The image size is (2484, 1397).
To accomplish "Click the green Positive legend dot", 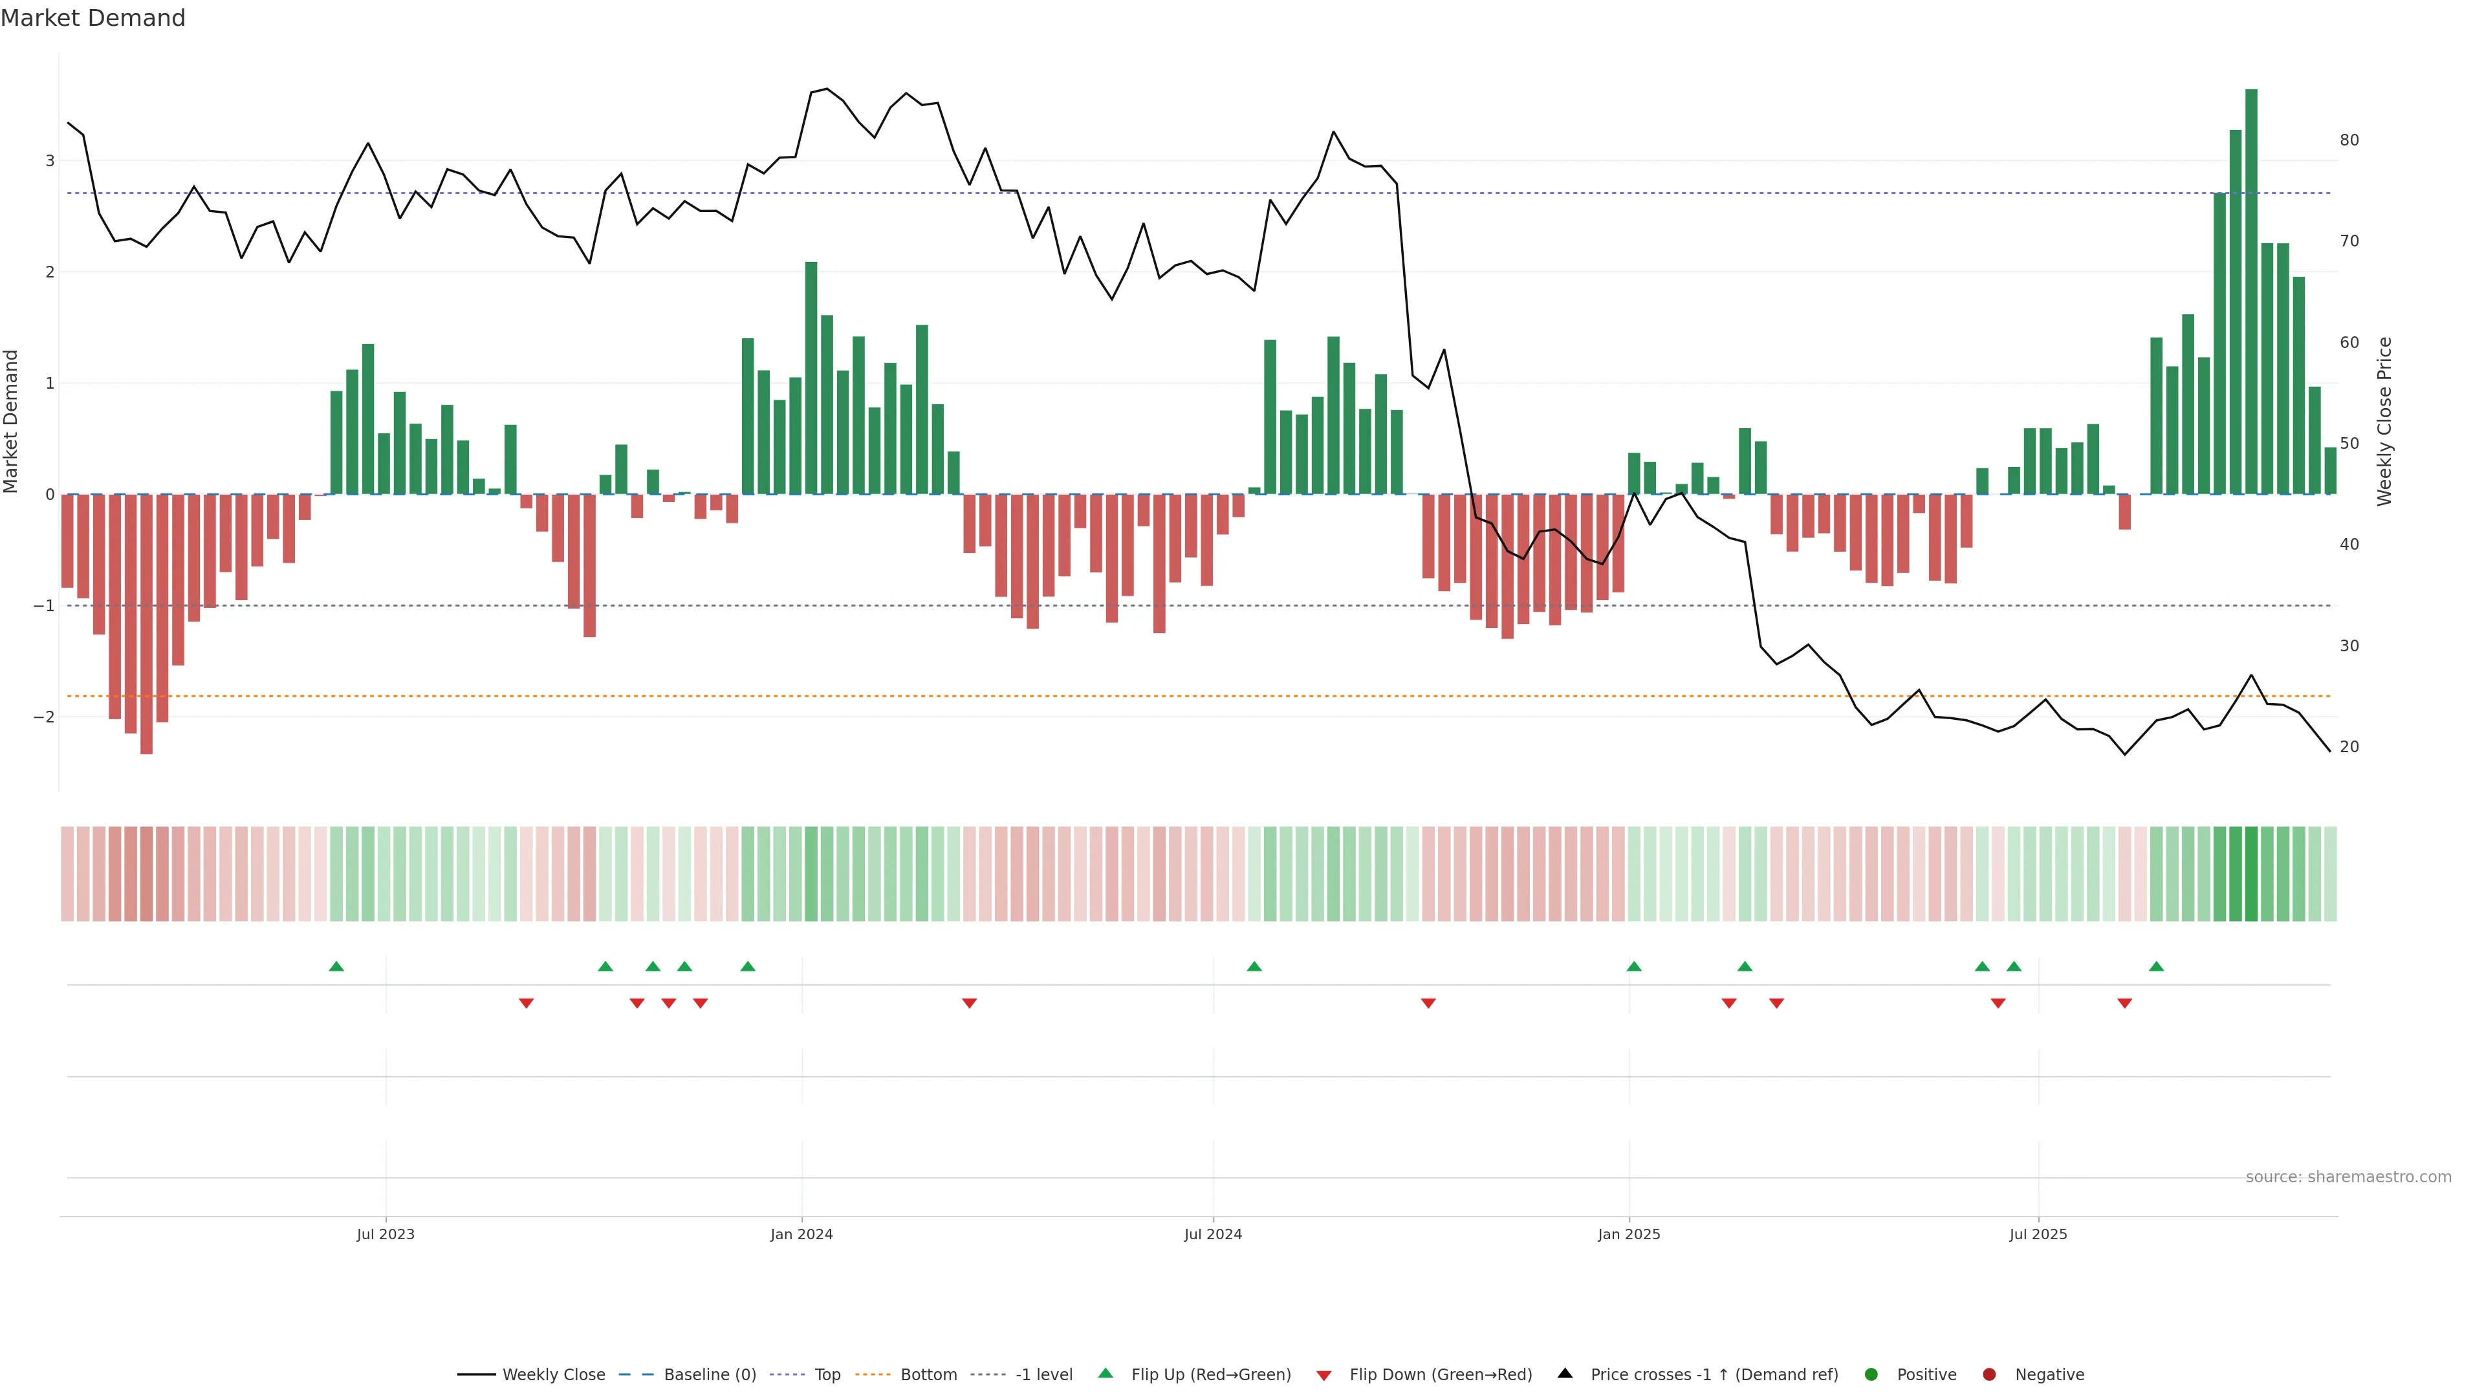I will pos(1871,1375).
